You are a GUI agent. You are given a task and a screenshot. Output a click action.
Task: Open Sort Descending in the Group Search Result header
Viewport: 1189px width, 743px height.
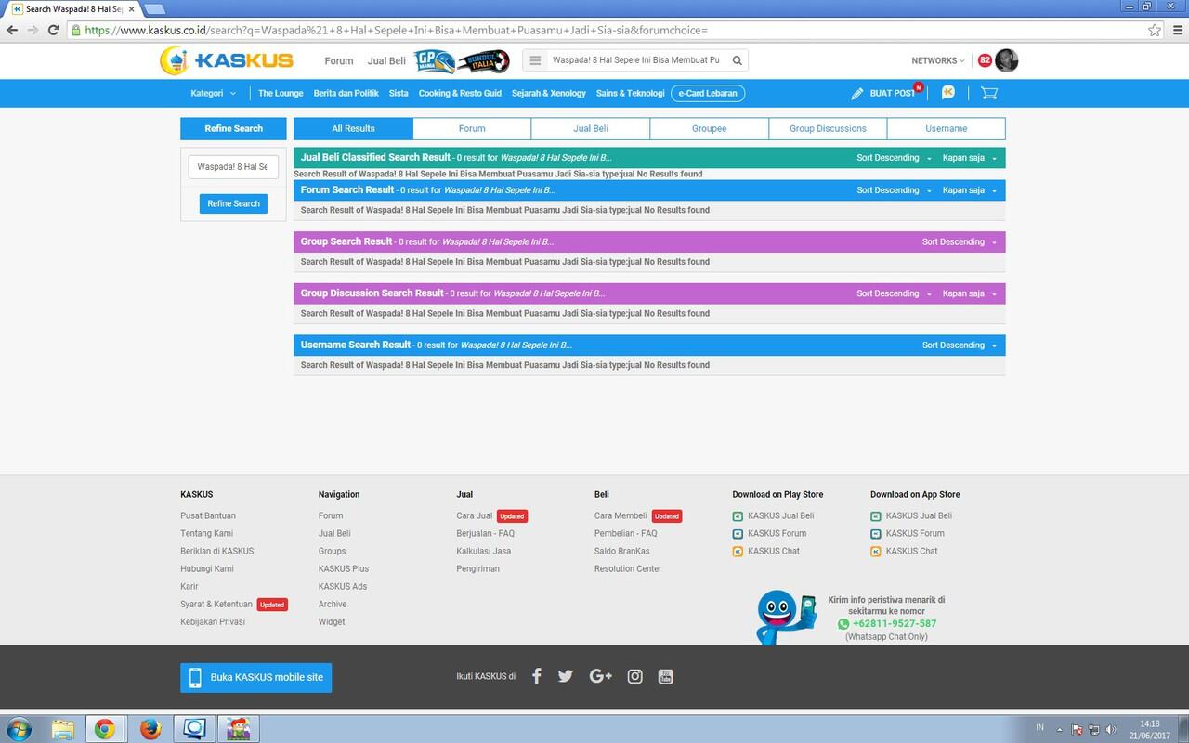[x=960, y=241]
